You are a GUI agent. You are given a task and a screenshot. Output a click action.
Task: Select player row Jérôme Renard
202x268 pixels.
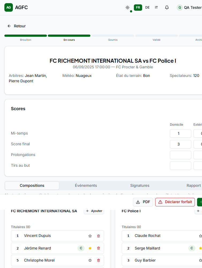(58, 248)
